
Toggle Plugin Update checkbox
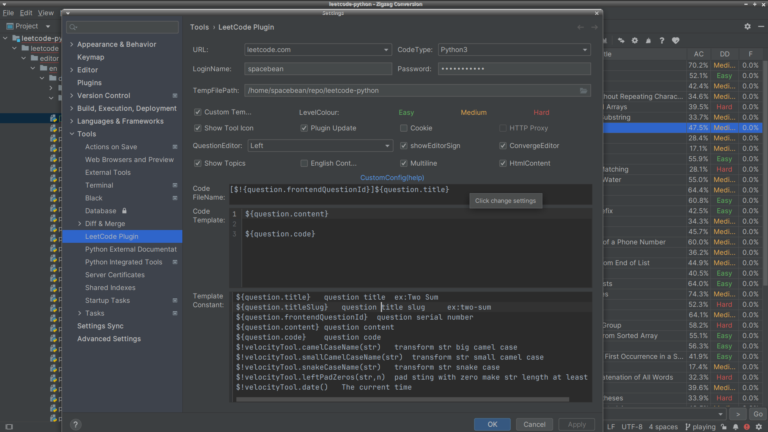pyautogui.click(x=304, y=128)
